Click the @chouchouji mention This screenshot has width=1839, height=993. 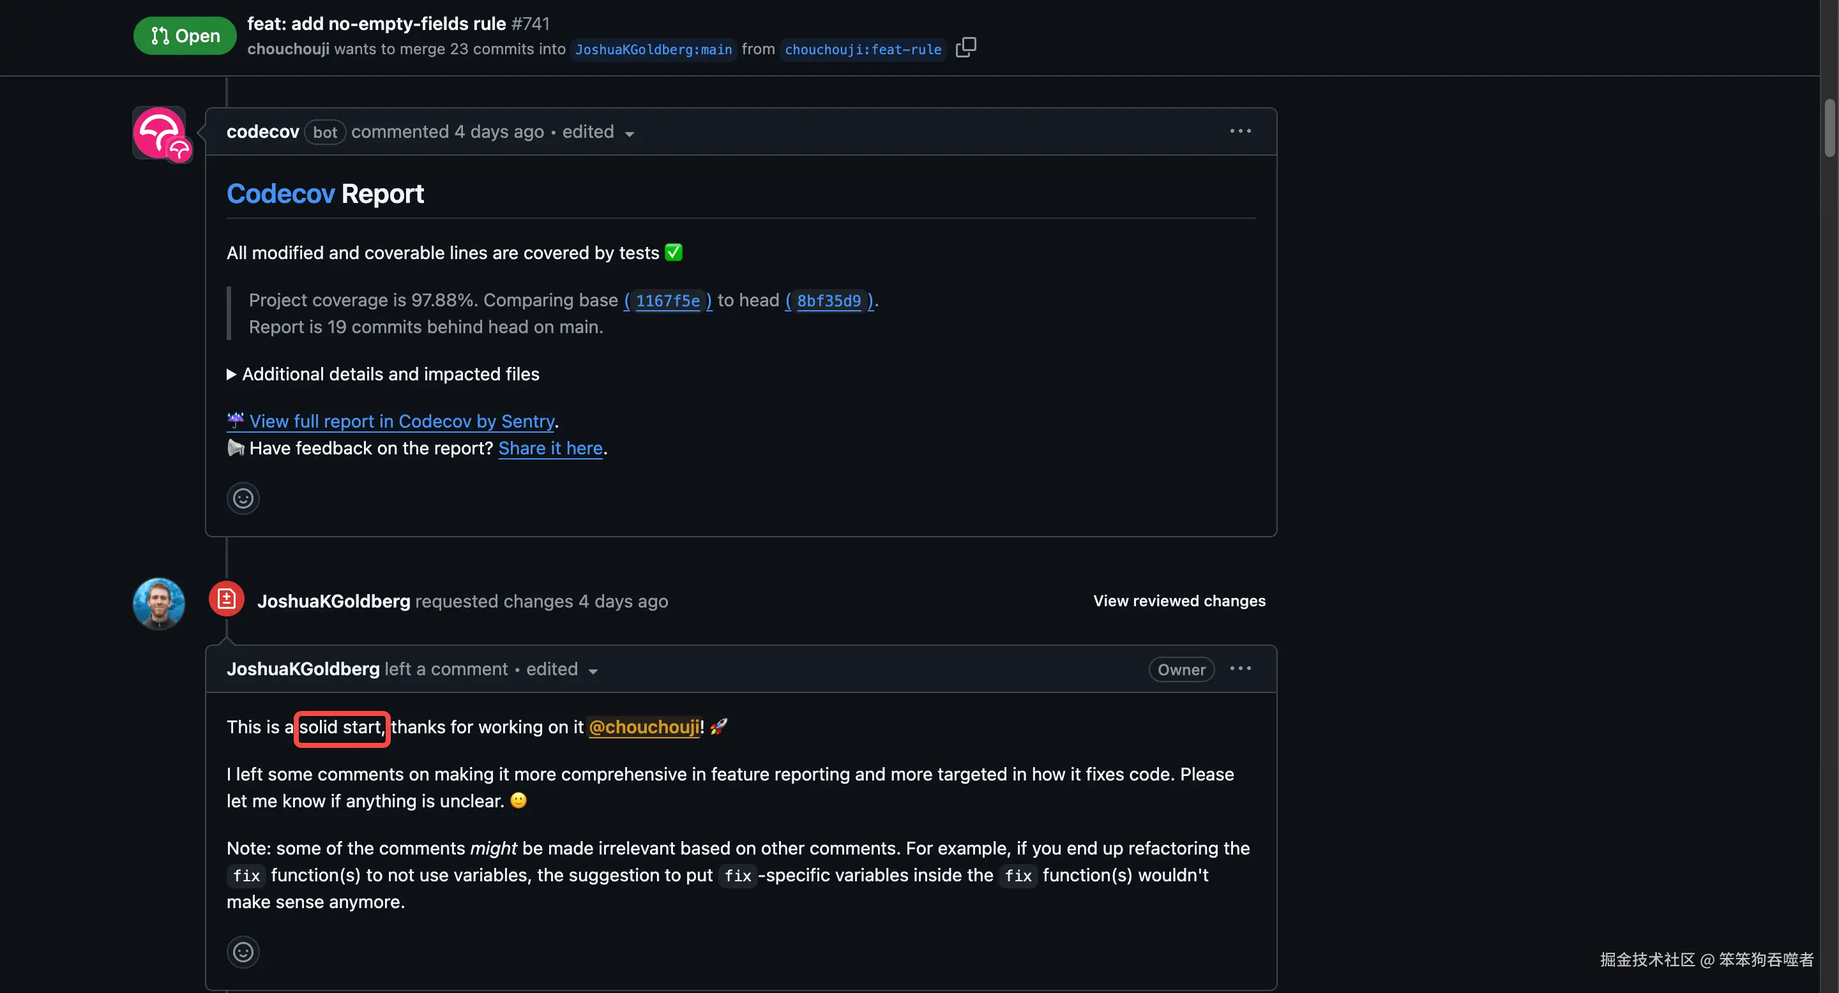coord(644,727)
